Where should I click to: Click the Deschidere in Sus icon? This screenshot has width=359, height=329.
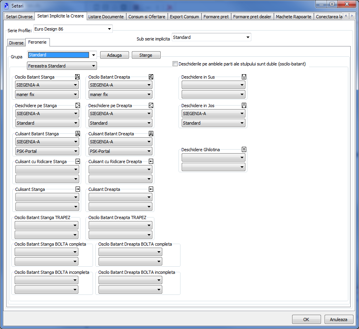coord(244,77)
